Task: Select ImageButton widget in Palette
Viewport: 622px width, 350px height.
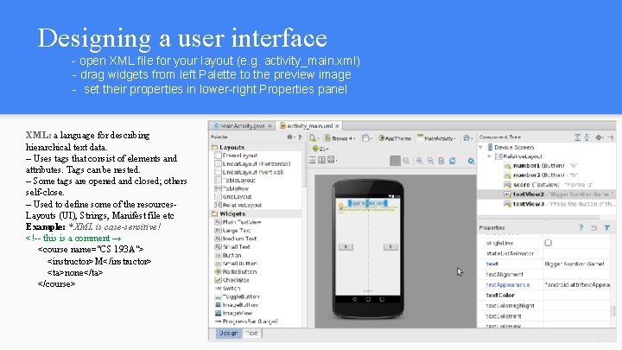Action: (x=237, y=305)
